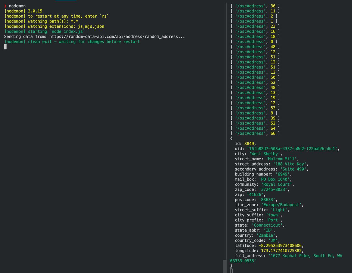Select the '/oscAddress', 19 output row
The image size is (352, 273).
pos(255,98)
